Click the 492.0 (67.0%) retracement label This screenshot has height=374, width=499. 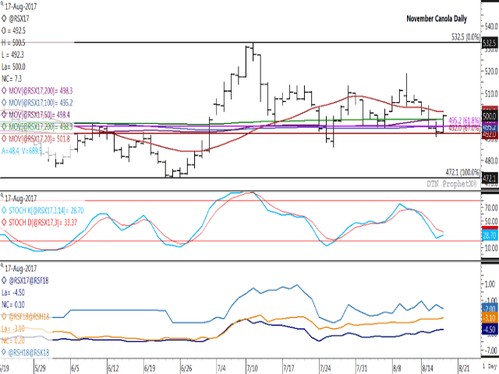tap(465, 128)
